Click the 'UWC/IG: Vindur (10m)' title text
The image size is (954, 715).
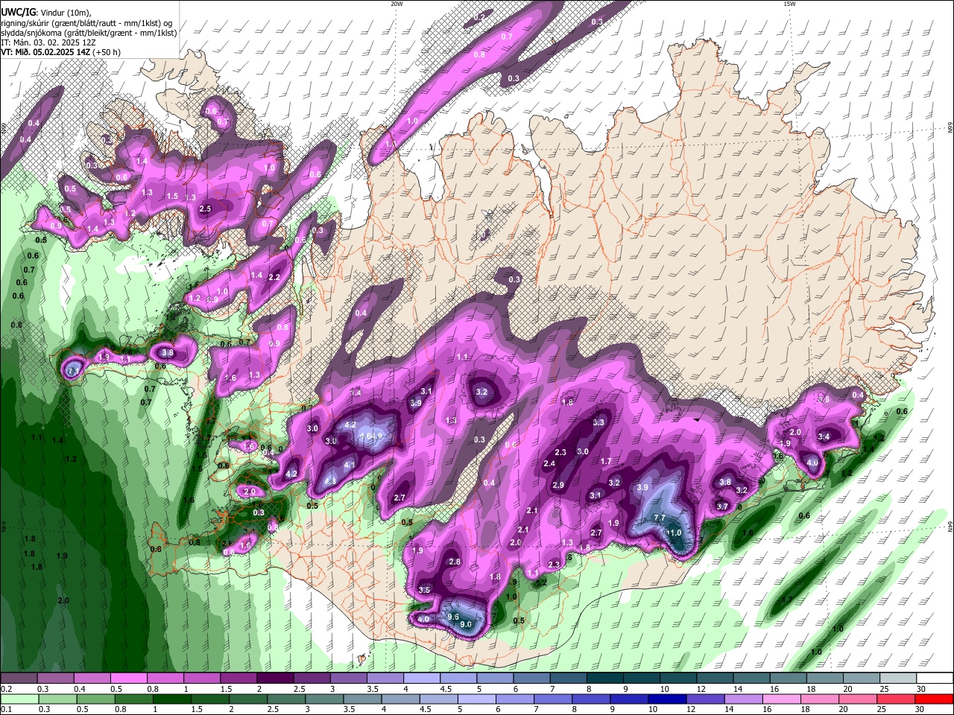click(45, 13)
